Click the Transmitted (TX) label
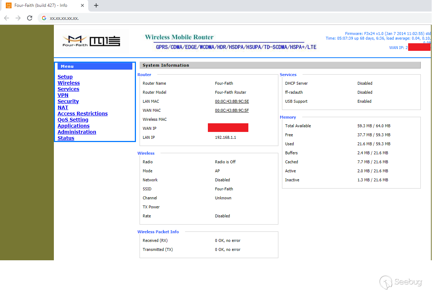 158,250
